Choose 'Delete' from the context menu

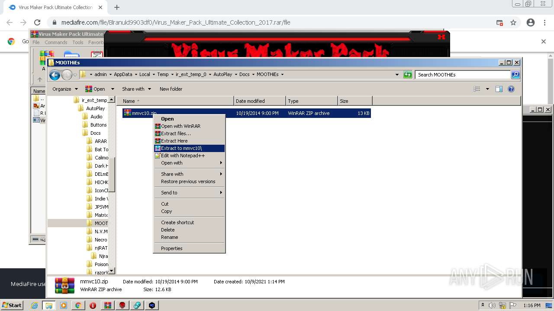coord(190,230)
